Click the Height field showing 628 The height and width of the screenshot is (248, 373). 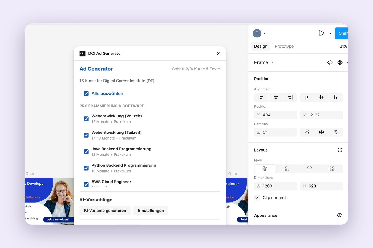[x=321, y=186]
